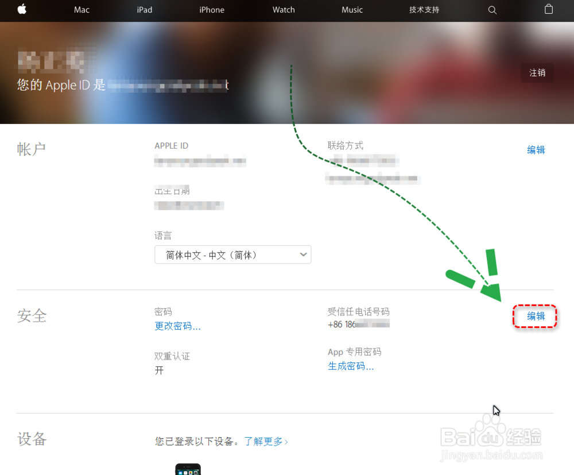Open the 了解更多 link

(266, 441)
